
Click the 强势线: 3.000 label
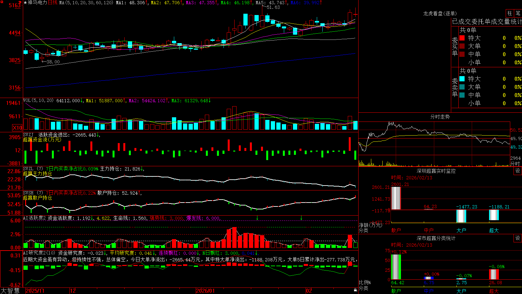coord(167,218)
